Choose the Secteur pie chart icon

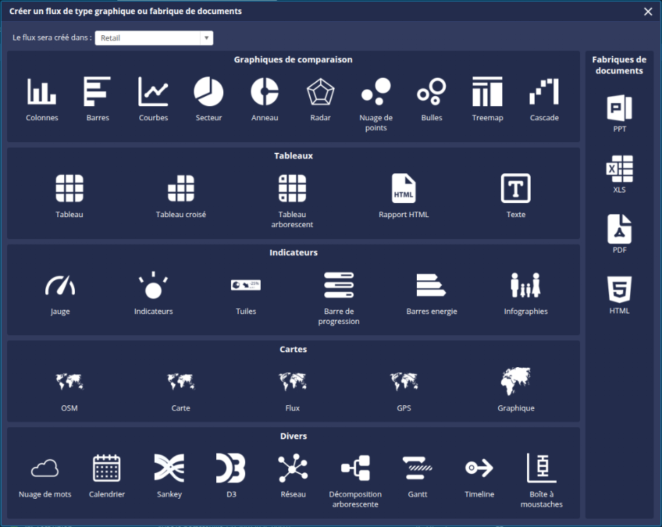[208, 92]
